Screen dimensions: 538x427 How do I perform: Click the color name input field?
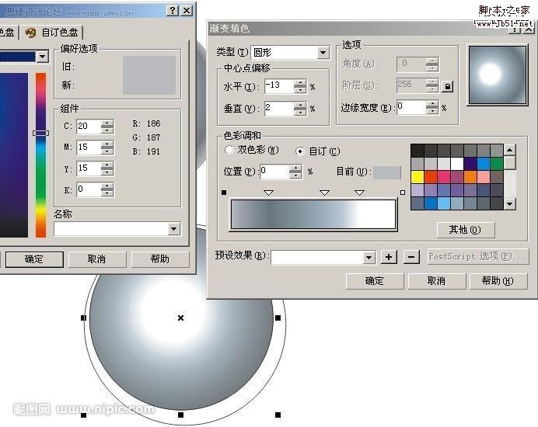111,229
